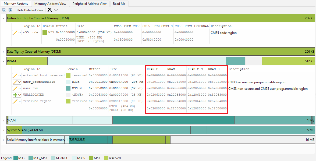The height and width of the screenshot is (161, 316).
Task: Open the dropdown arrow beside user_nvm pencil
Action: click(x=20, y=88)
